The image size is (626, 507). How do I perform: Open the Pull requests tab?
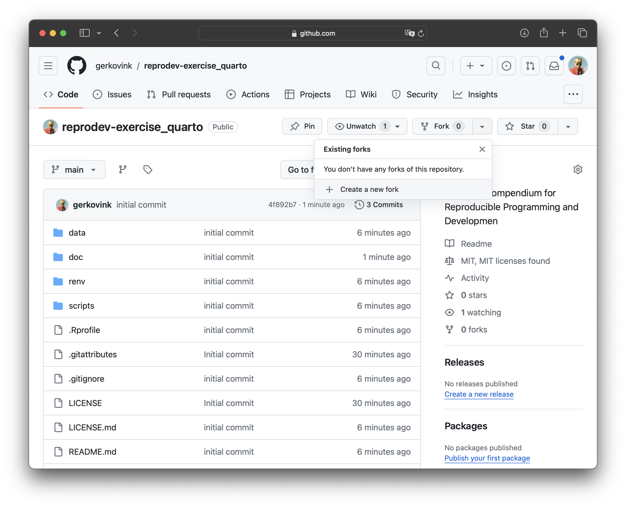tap(179, 94)
